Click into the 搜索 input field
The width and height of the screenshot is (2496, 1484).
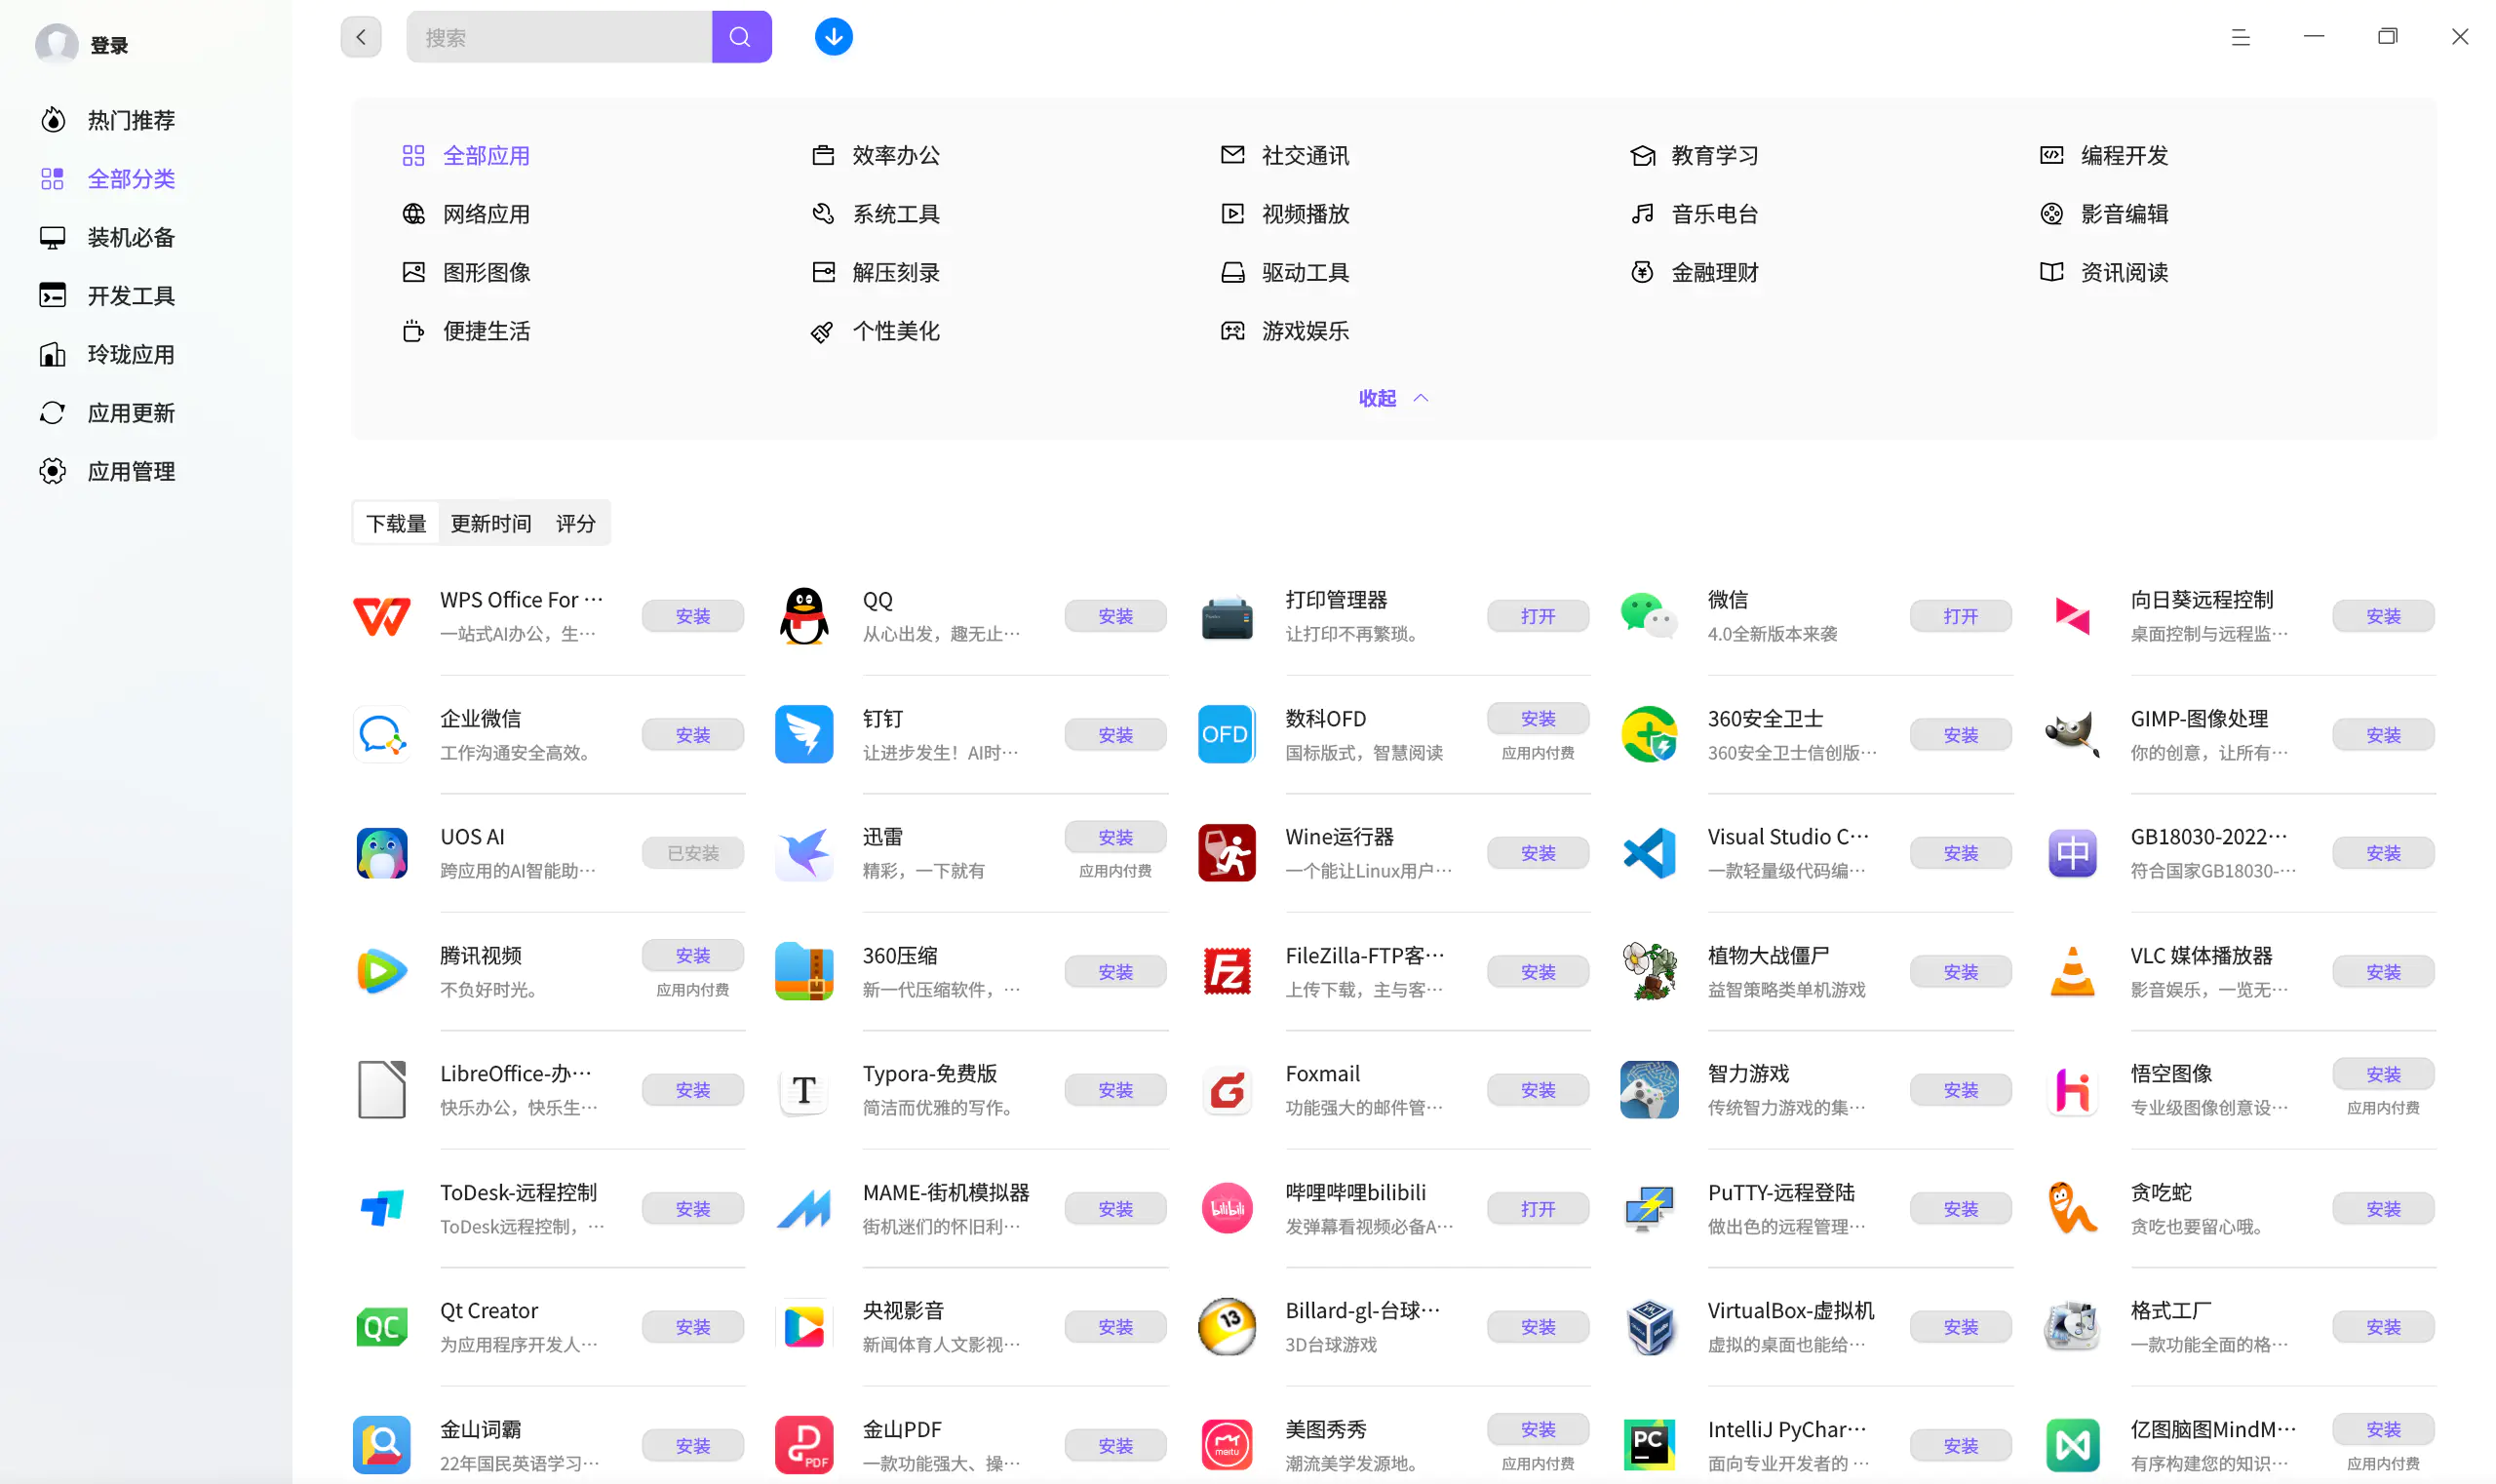coord(560,37)
